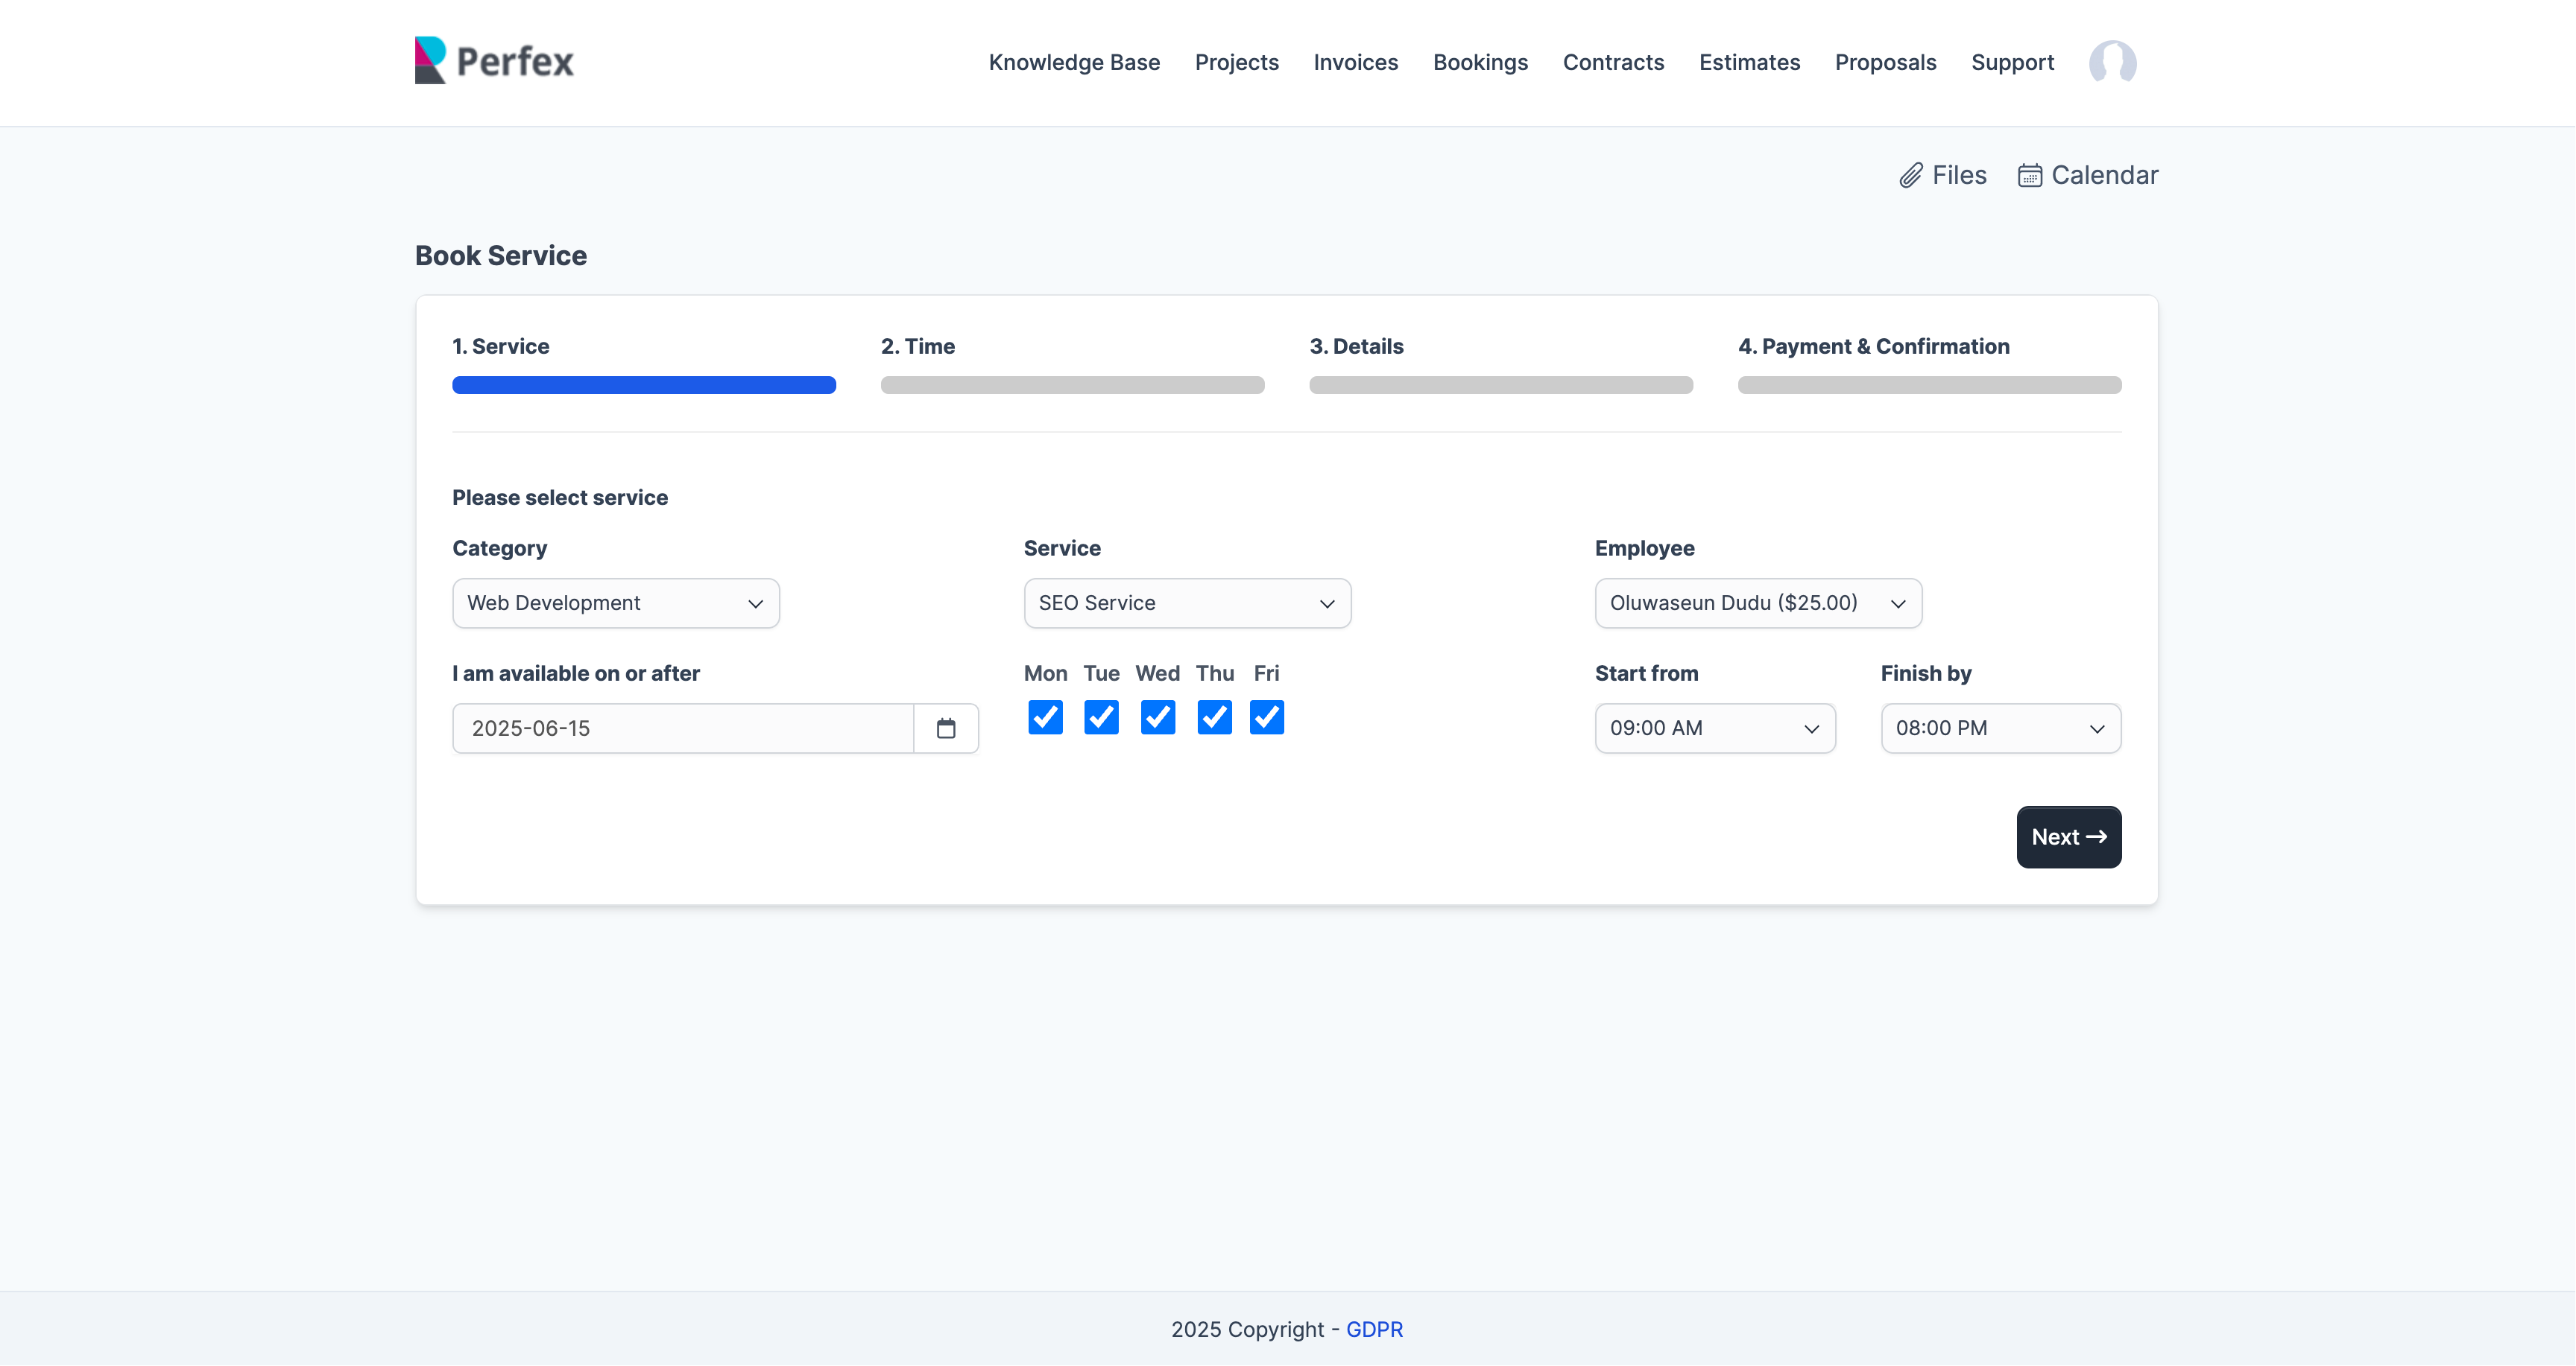2576x1366 pixels.
Task: Click the Next arrow button
Action: click(x=2068, y=837)
